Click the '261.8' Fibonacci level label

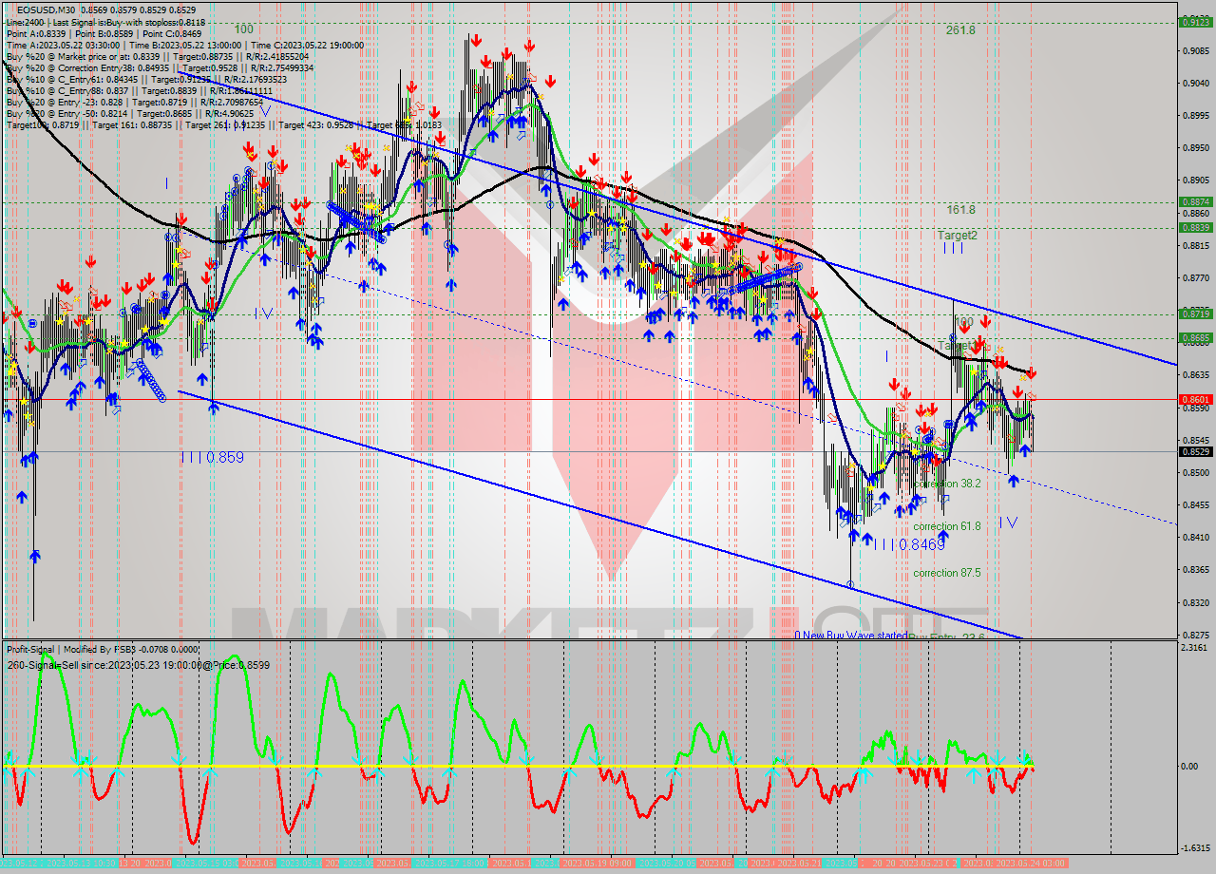pyautogui.click(x=960, y=30)
